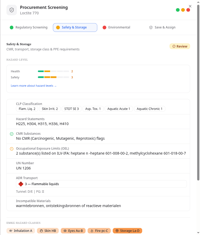This screenshot has width=200, height=235.
Task: Select the STOT SE 3 classification chip
Action: tap(71, 109)
